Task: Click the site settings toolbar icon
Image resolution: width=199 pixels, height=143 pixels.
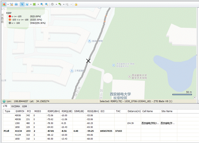Action: 12,4
